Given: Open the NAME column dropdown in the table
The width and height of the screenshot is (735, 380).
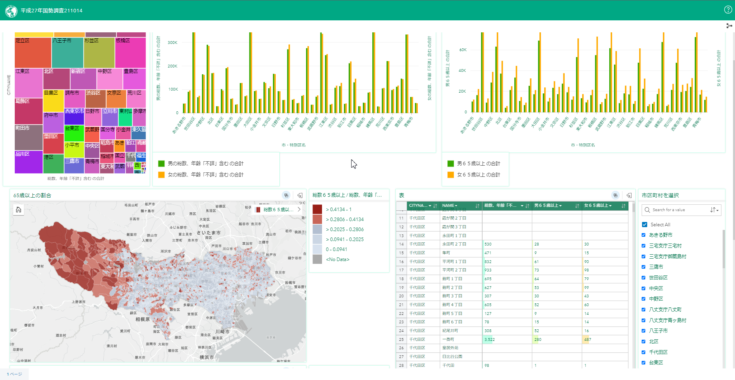Looking at the screenshot, I should pyautogui.click(x=456, y=206).
